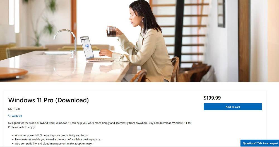Click the framed picture on the wall

(221, 14)
